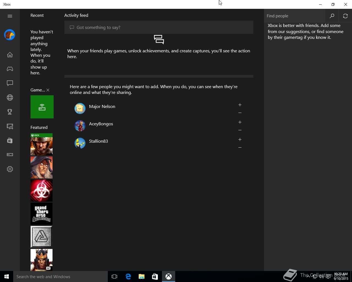The height and width of the screenshot is (282, 352).
Task: Remove Stallion83 suggestion
Action: pos(240,147)
